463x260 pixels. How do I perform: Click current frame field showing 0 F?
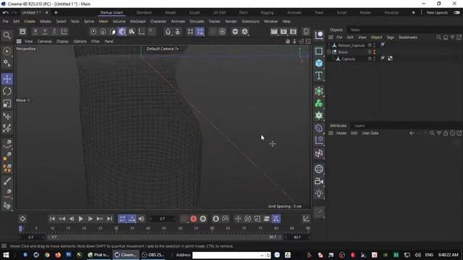[x=163, y=219]
